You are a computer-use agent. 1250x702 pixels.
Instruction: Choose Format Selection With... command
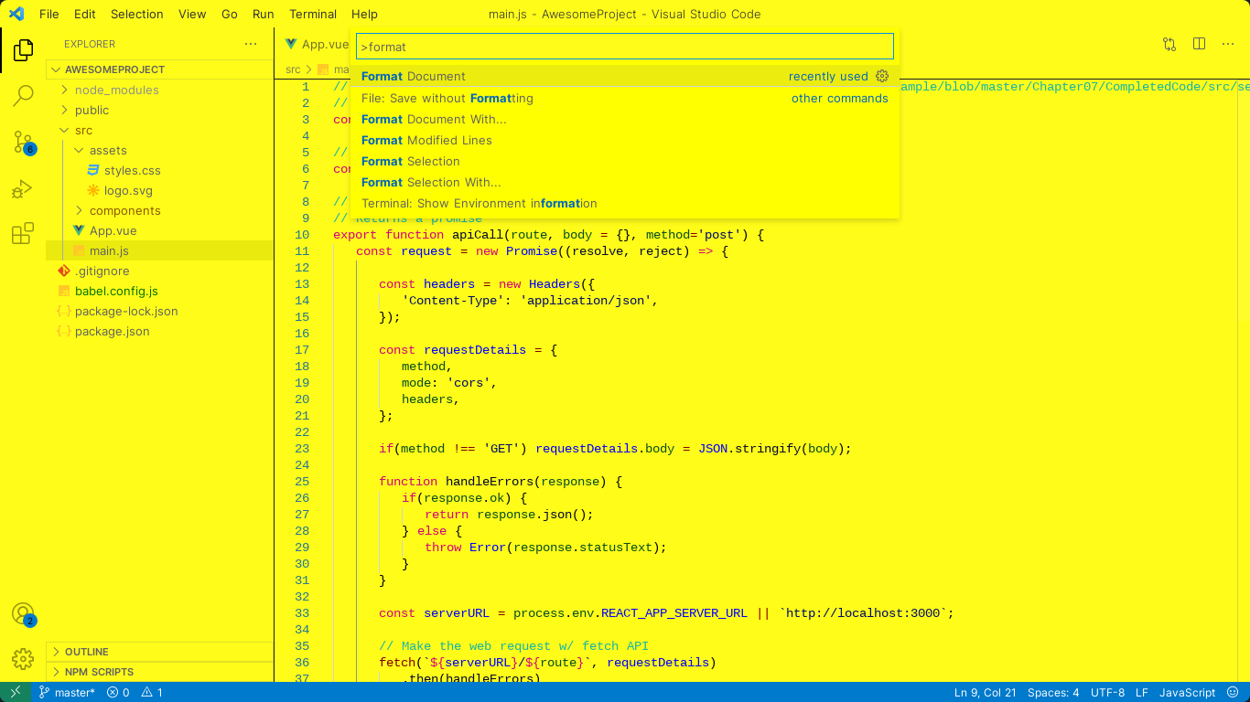coord(625,182)
